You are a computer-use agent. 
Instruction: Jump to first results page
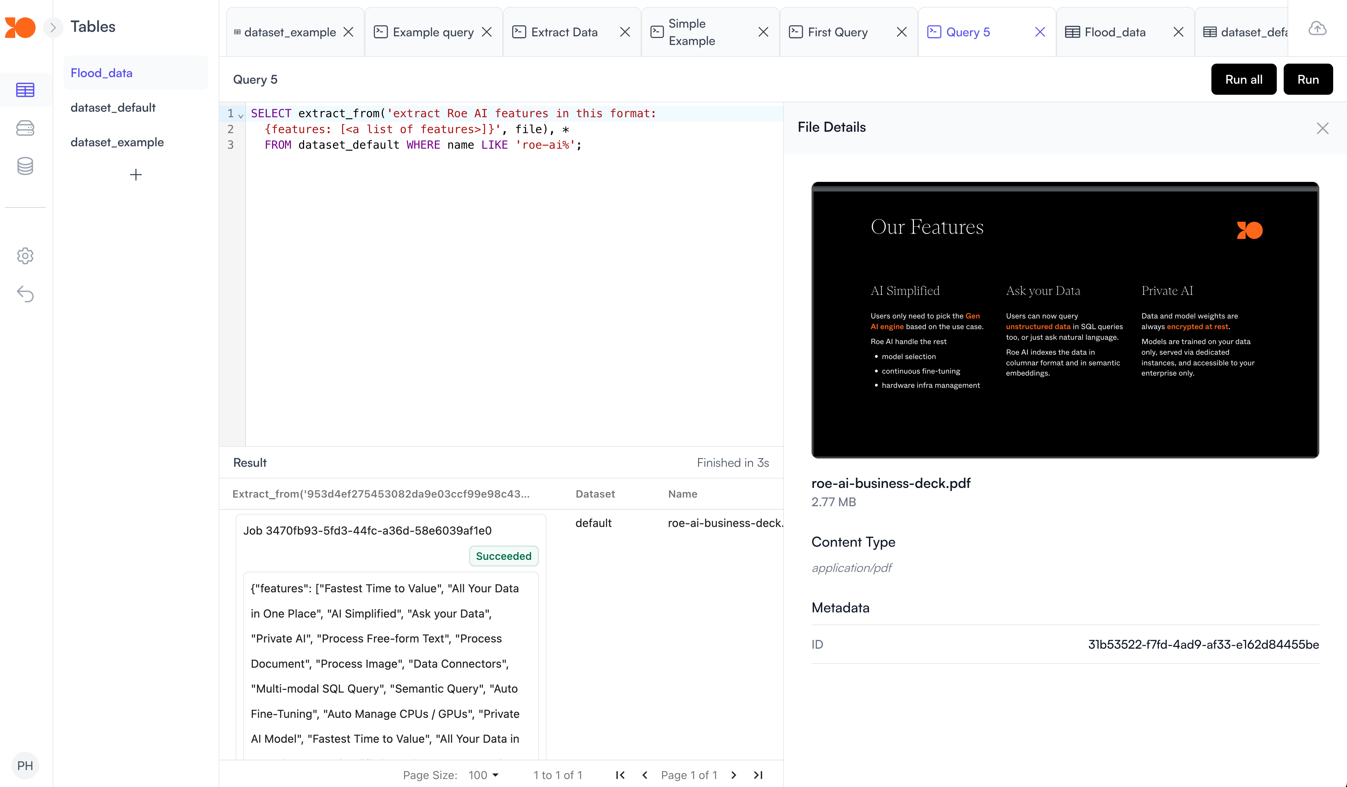(620, 775)
